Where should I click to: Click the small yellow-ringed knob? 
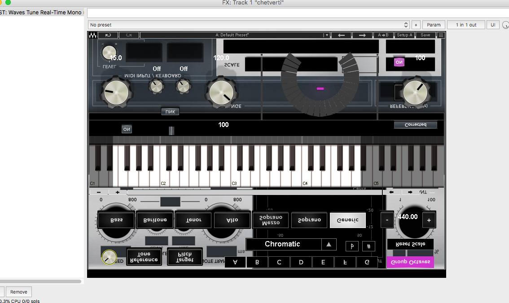[109, 257]
